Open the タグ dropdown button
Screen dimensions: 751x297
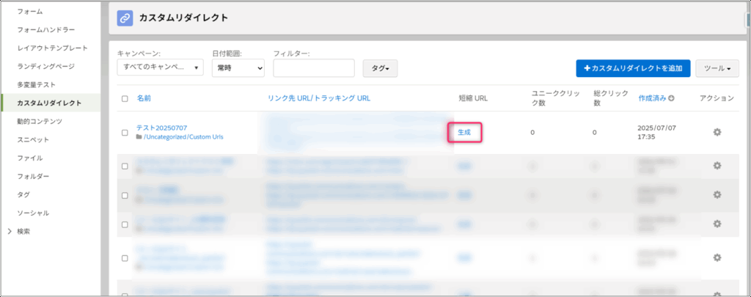point(380,68)
